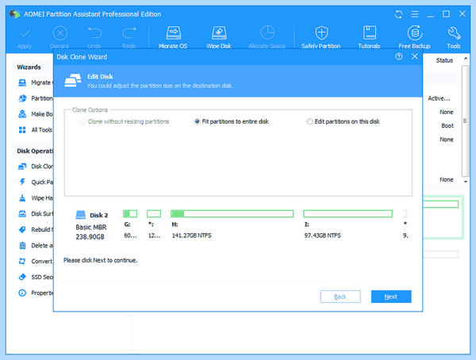Screen dimensions: 476x360
Task: Click the Disk Clone sidebar icon
Action: 22,167
